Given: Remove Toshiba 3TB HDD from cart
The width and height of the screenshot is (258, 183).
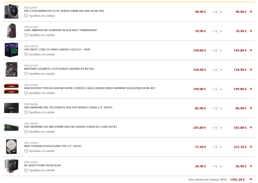Looking at the screenshot, I should point(251,147).
